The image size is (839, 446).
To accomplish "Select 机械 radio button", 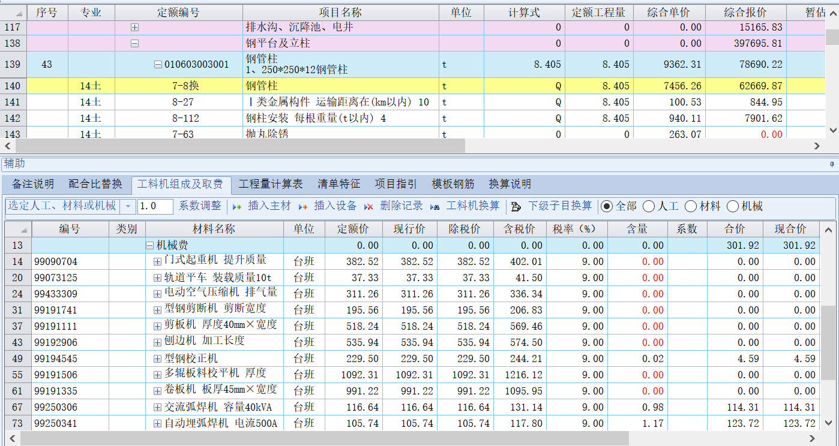I will 733,206.
